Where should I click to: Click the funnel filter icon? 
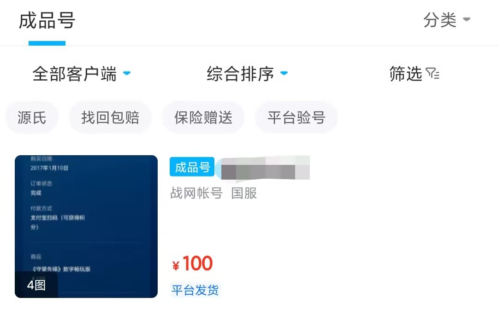pos(433,74)
